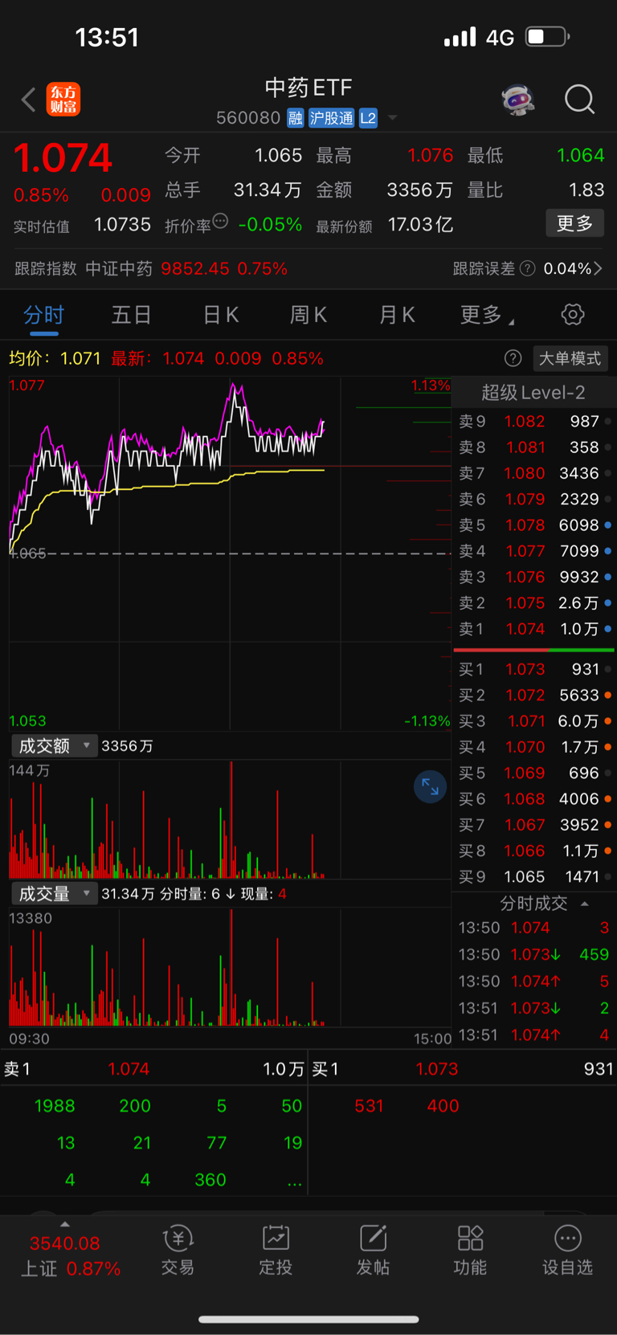
Task: Switch to the 月K tab
Action: 397,315
